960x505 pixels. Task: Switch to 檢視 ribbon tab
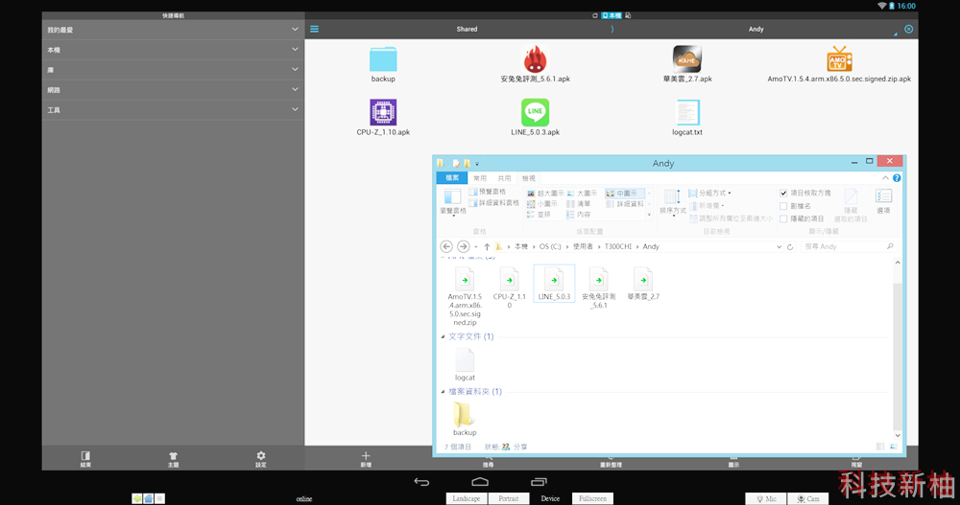pos(528,178)
